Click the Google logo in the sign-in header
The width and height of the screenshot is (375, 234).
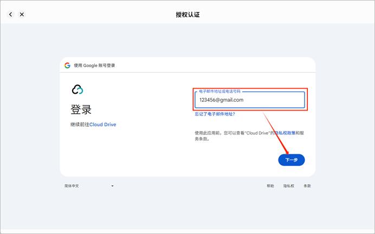coord(67,66)
